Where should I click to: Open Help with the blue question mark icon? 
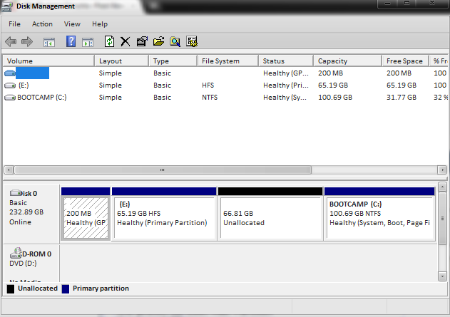tap(71, 41)
